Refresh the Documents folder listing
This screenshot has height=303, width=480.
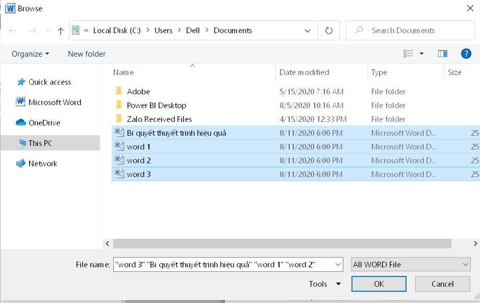(329, 31)
